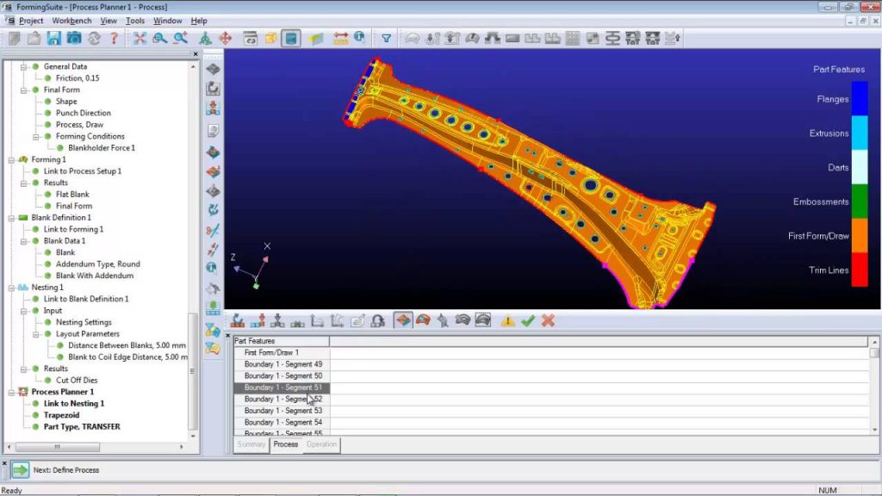The image size is (882, 496).
Task: Click the orange measure distance ruler icon
Action: tap(340, 38)
